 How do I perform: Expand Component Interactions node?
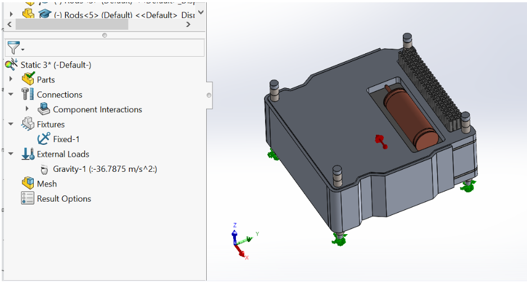tap(27, 109)
